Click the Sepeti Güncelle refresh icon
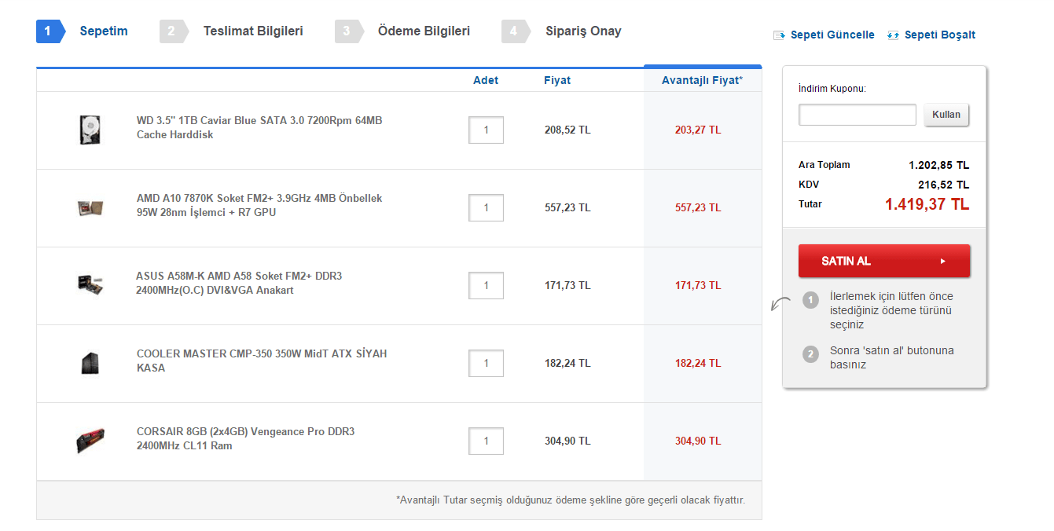 [779, 35]
